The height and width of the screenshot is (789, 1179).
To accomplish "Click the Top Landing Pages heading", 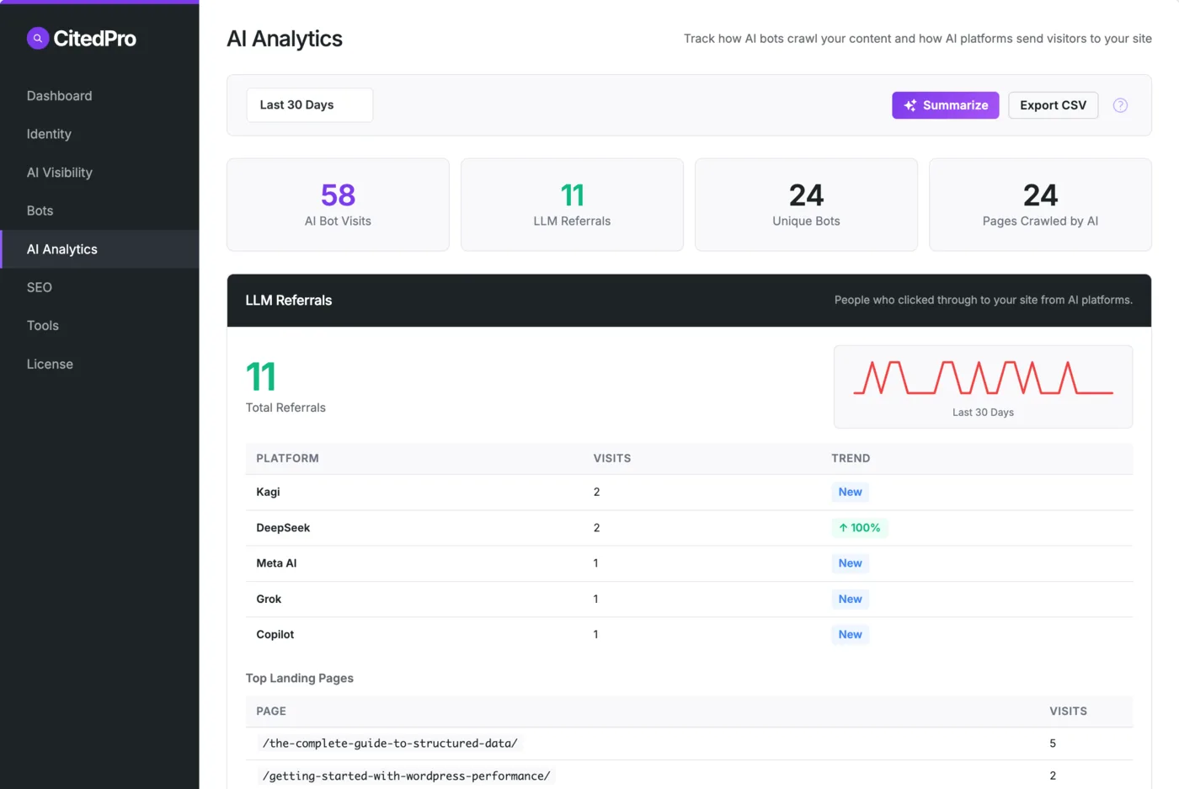I will point(299,678).
